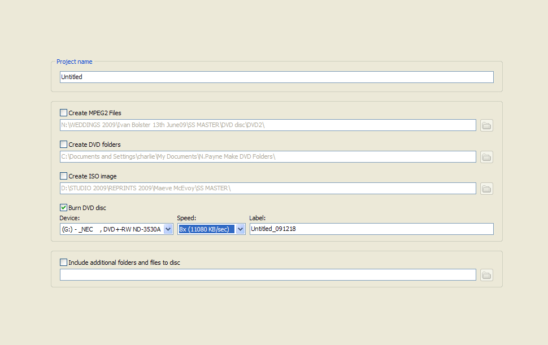The image size is (548, 345).
Task: Click the Label: caption text
Action: coord(257,218)
